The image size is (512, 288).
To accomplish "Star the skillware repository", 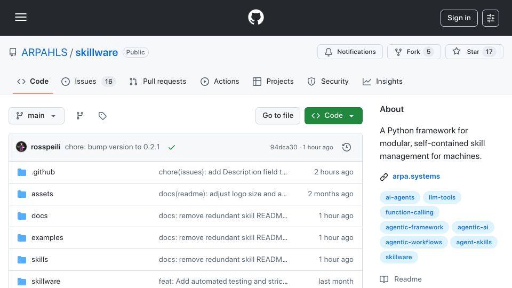I will [474, 52].
